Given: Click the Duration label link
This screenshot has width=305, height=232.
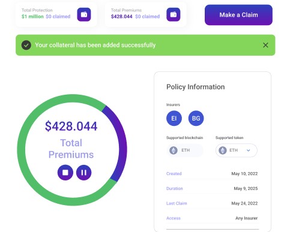Looking at the screenshot, I should coord(175,188).
